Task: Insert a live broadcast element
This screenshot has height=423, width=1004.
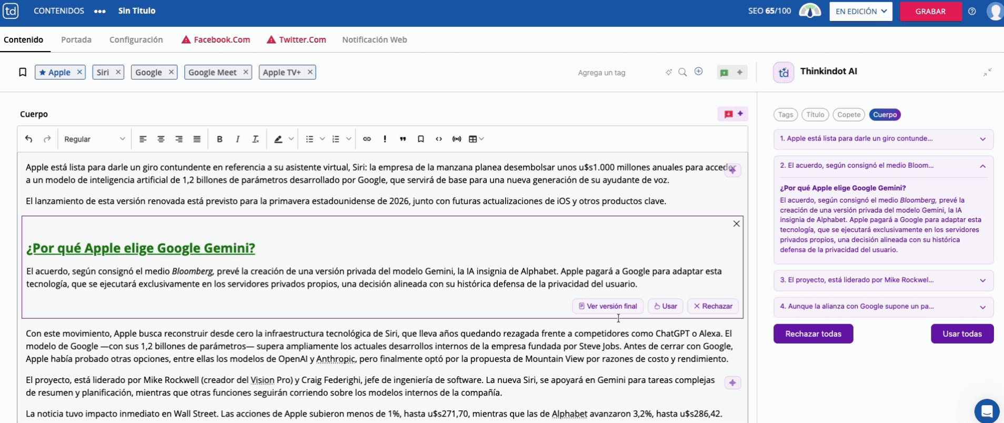Action: click(457, 139)
